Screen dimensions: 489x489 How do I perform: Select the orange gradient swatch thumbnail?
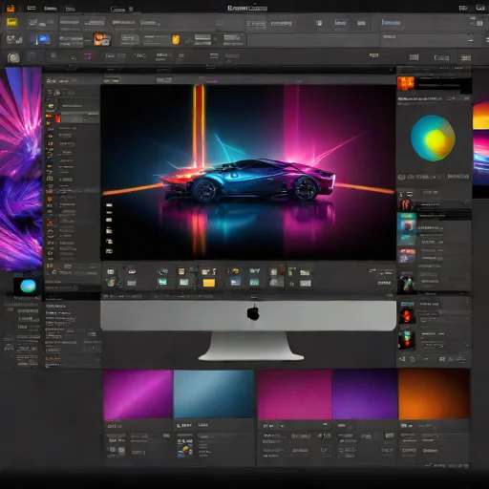coord(435,394)
